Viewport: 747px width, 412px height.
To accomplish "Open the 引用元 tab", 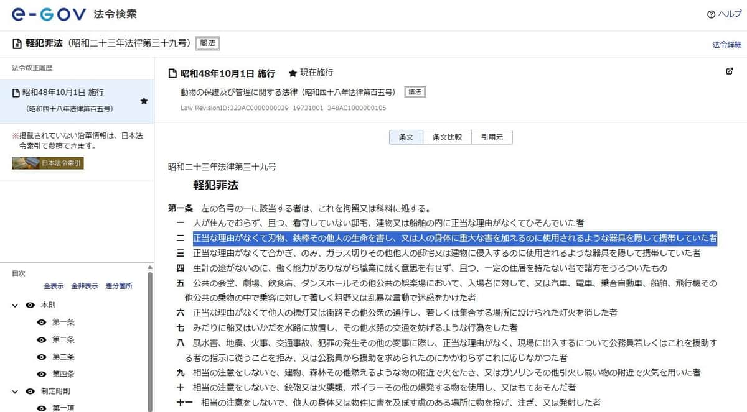I will tap(492, 137).
